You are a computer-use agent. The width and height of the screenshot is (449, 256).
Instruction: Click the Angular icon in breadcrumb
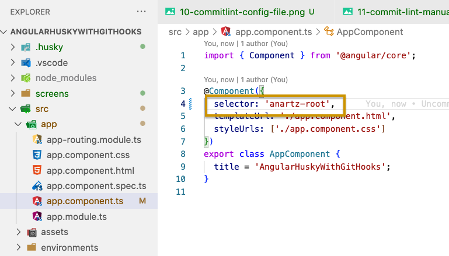(226, 32)
